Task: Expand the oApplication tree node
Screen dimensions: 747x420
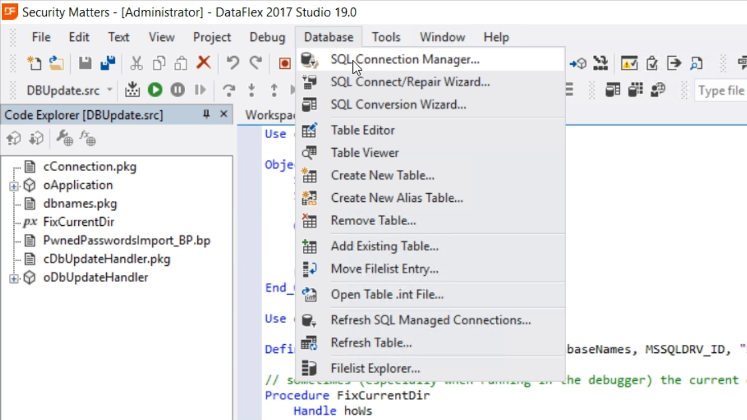Action: point(14,185)
